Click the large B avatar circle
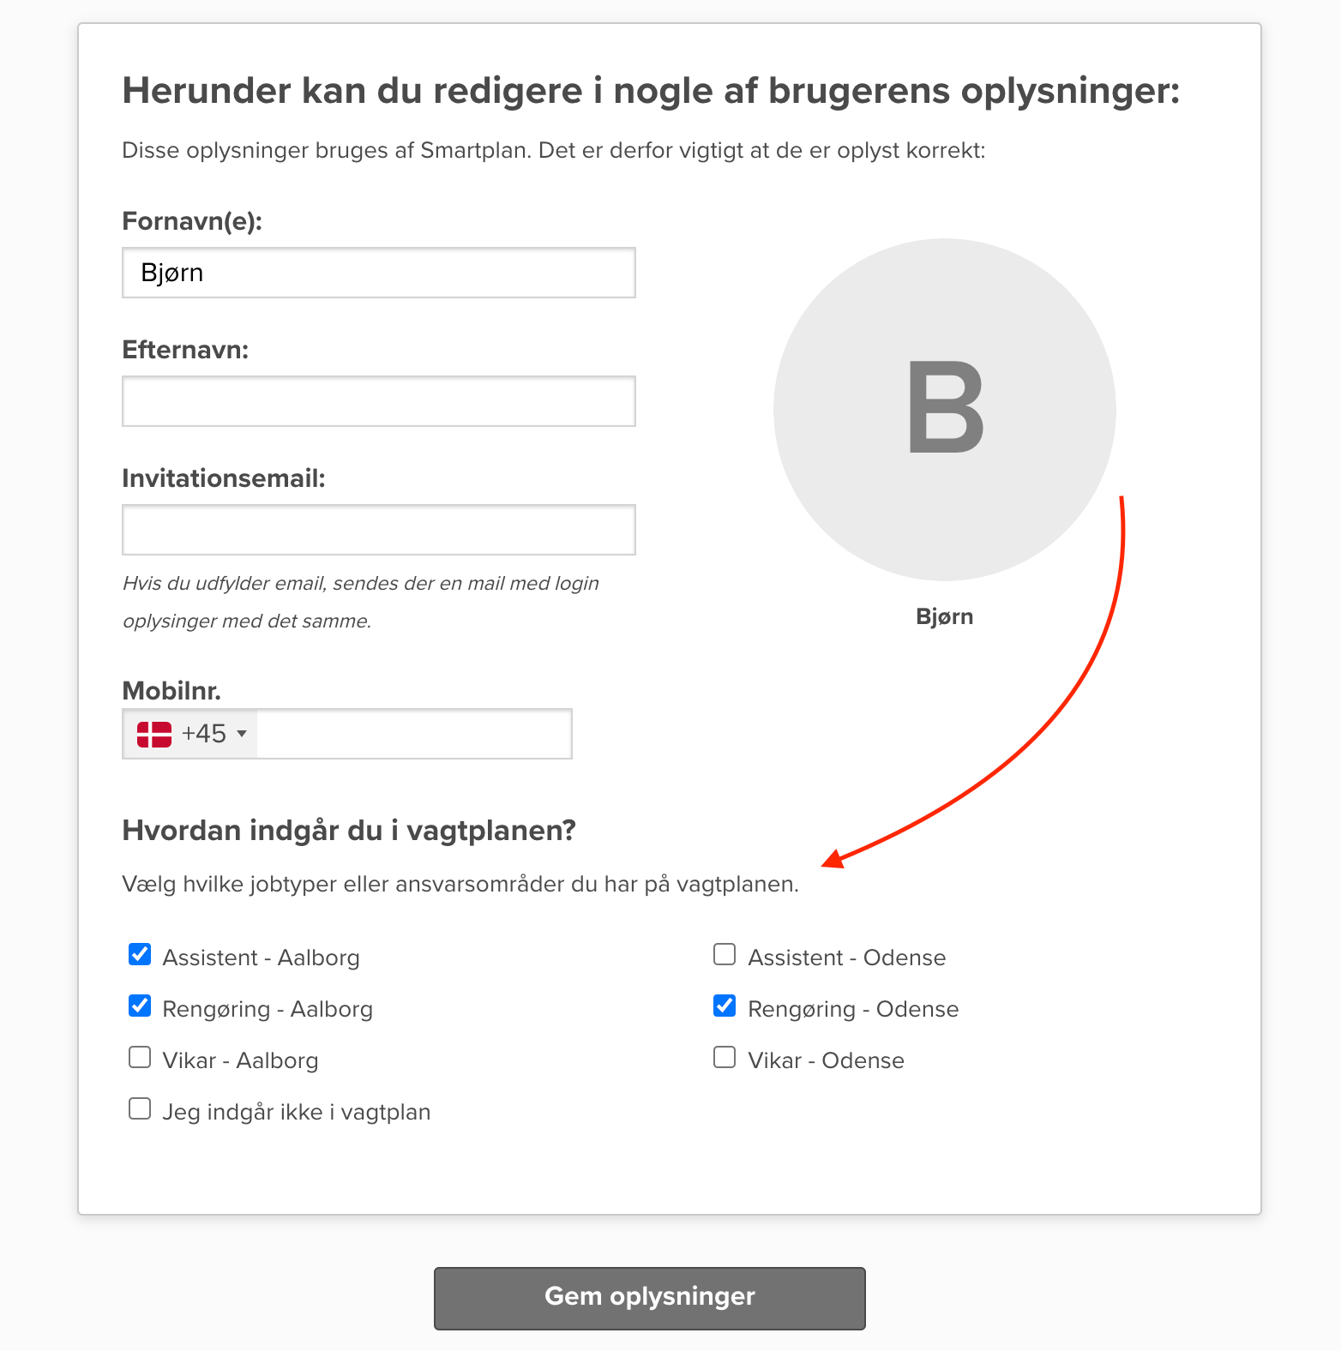 coord(944,410)
